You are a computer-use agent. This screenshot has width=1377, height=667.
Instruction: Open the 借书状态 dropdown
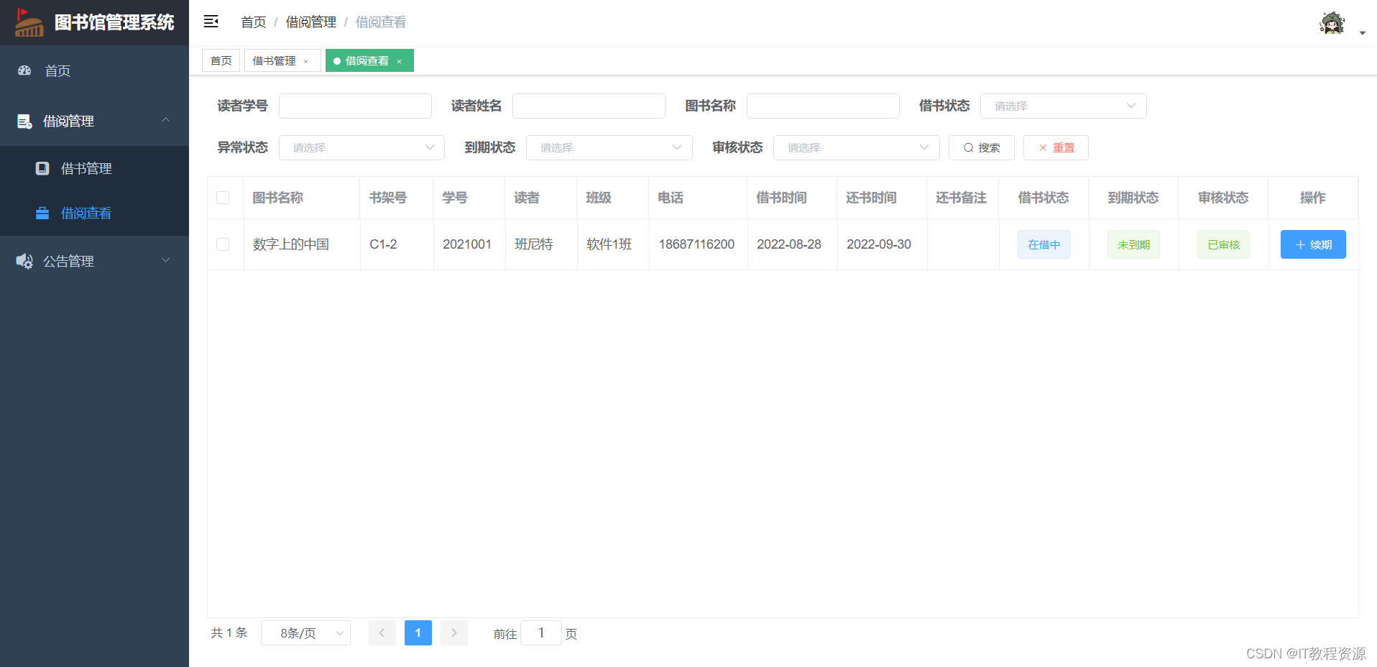coord(1063,106)
